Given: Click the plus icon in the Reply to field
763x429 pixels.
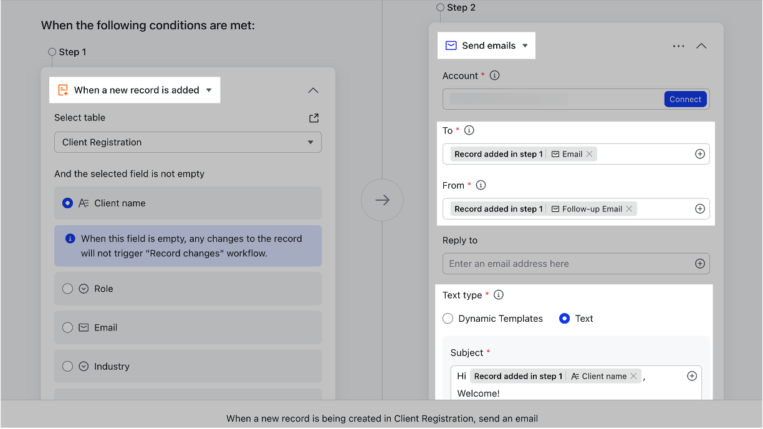Looking at the screenshot, I should pos(699,263).
